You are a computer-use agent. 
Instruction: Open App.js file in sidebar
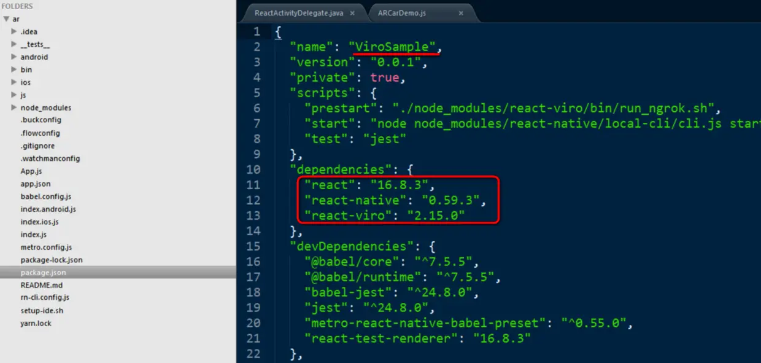pos(31,171)
